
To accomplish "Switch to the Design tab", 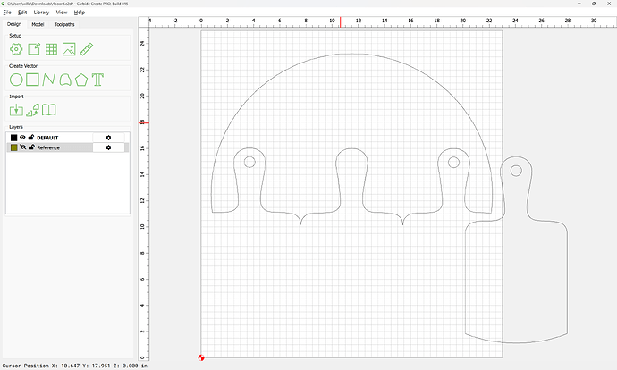I will click(14, 24).
